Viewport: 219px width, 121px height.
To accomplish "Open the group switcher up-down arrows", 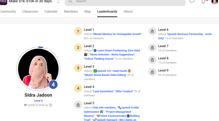I will click(x=58, y=2).
